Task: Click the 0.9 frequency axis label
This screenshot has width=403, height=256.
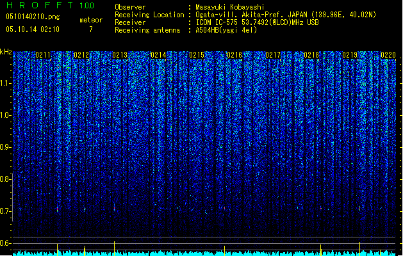Action: 5,147
